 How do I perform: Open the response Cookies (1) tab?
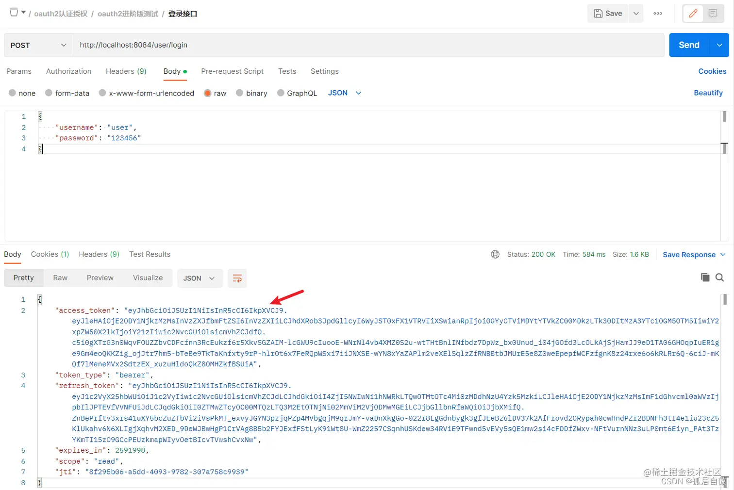coord(50,254)
